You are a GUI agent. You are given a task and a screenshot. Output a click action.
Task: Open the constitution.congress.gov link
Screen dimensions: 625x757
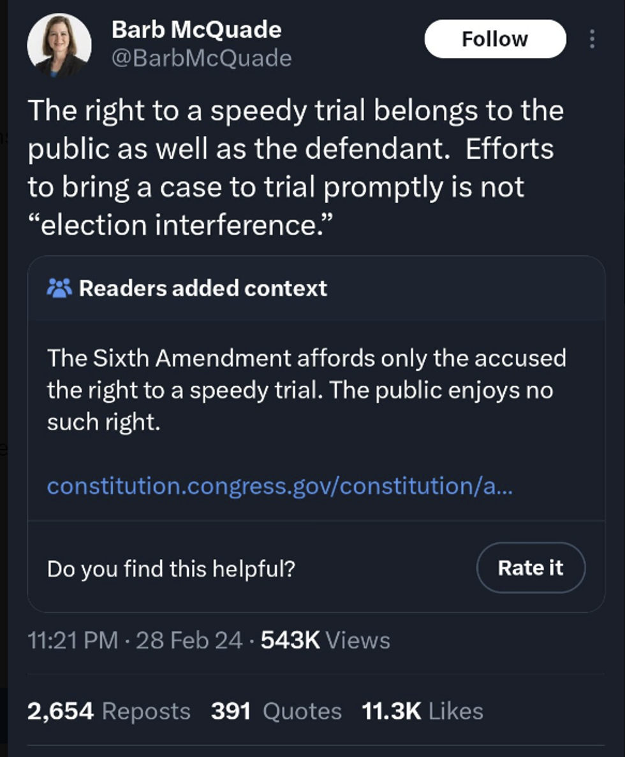pyautogui.click(x=279, y=486)
